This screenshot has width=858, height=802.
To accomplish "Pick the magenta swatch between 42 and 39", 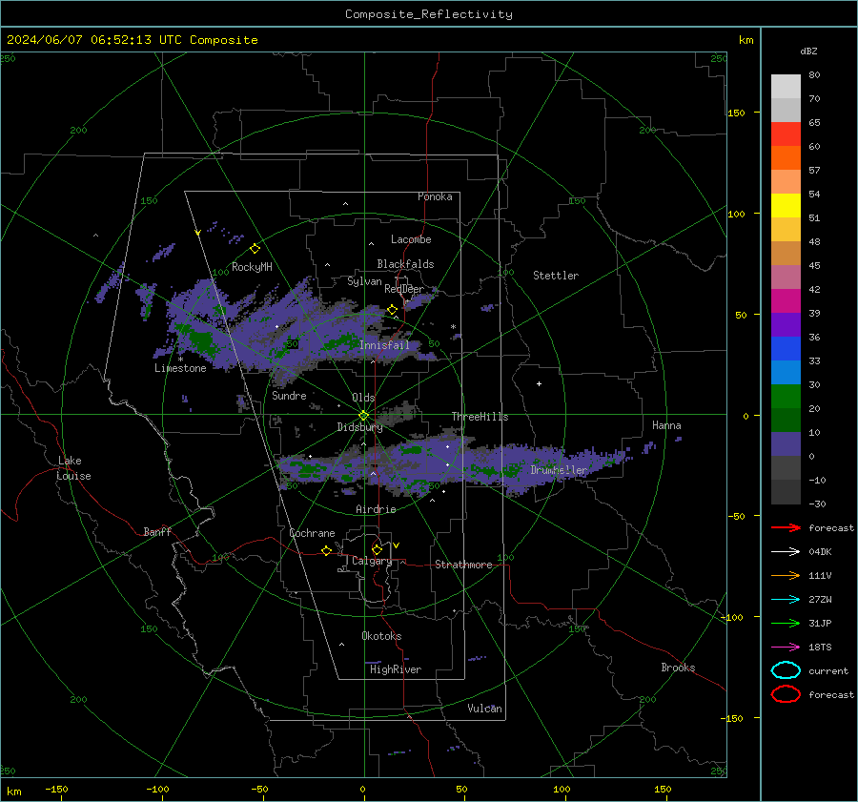I will pyautogui.click(x=786, y=301).
